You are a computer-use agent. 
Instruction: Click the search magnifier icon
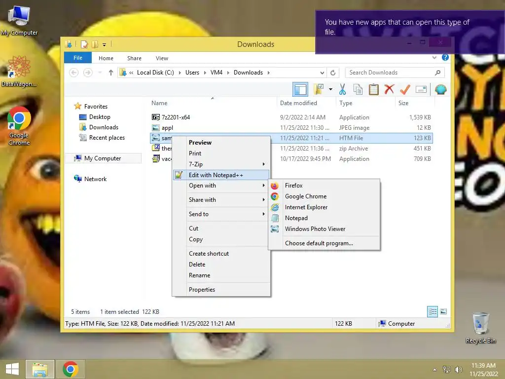[438, 73]
